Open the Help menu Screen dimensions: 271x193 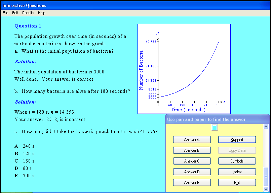41,13
